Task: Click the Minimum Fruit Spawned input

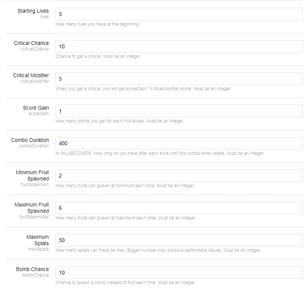Action: 179,176
